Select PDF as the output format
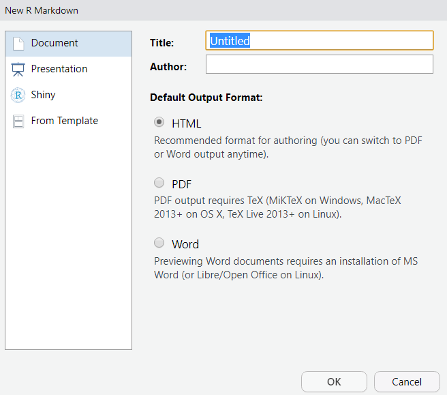This screenshot has width=447, height=395. (x=159, y=183)
